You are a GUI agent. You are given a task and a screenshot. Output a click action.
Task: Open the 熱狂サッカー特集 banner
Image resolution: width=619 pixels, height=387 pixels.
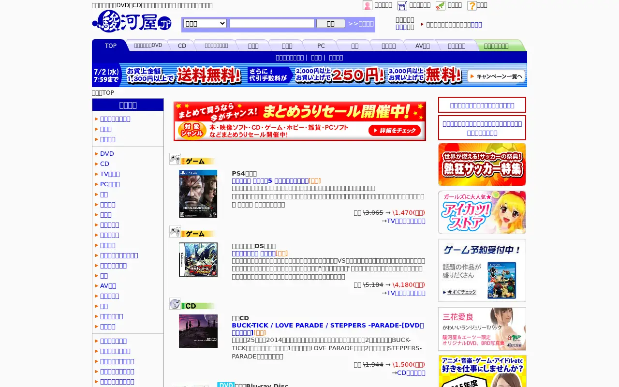coord(482,164)
